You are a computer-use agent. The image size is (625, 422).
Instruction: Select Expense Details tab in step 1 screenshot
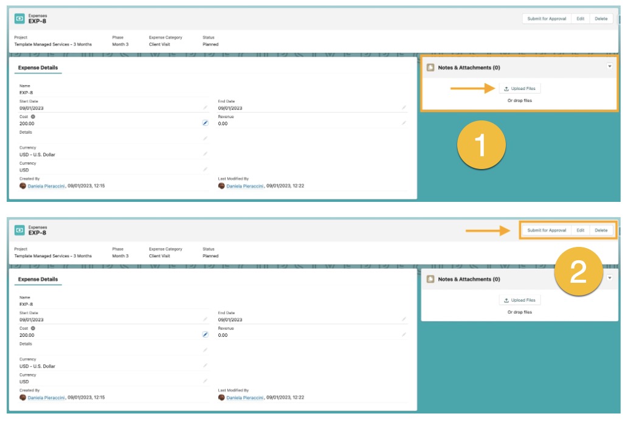click(38, 67)
